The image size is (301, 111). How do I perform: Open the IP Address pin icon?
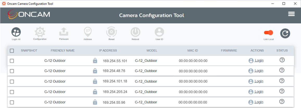pyautogui.click(x=88, y=32)
